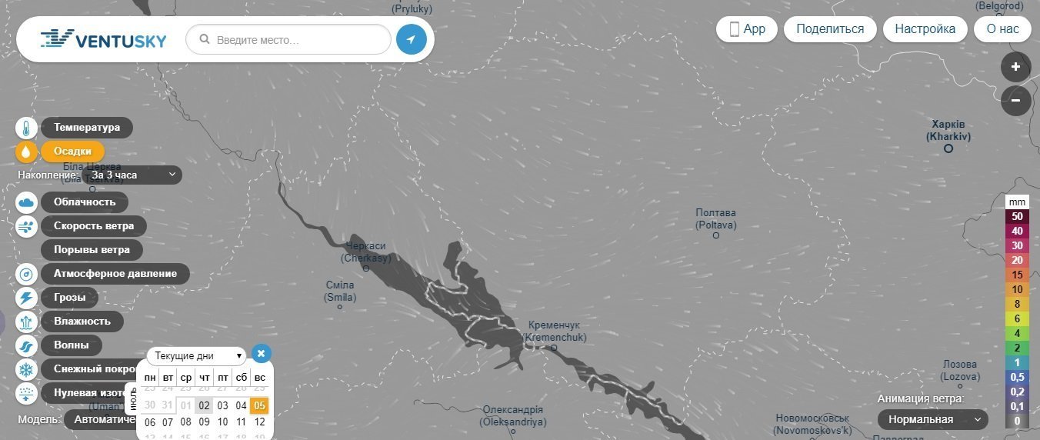Open the wind speed layer icon

point(26,226)
